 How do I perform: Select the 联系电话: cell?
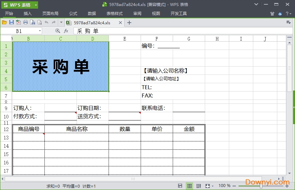click(x=157, y=108)
